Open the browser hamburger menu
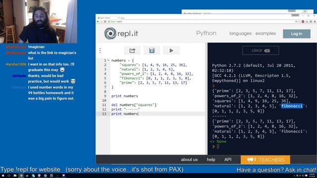The height and width of the screenshot is (178, 317). (x=315, y=22)
